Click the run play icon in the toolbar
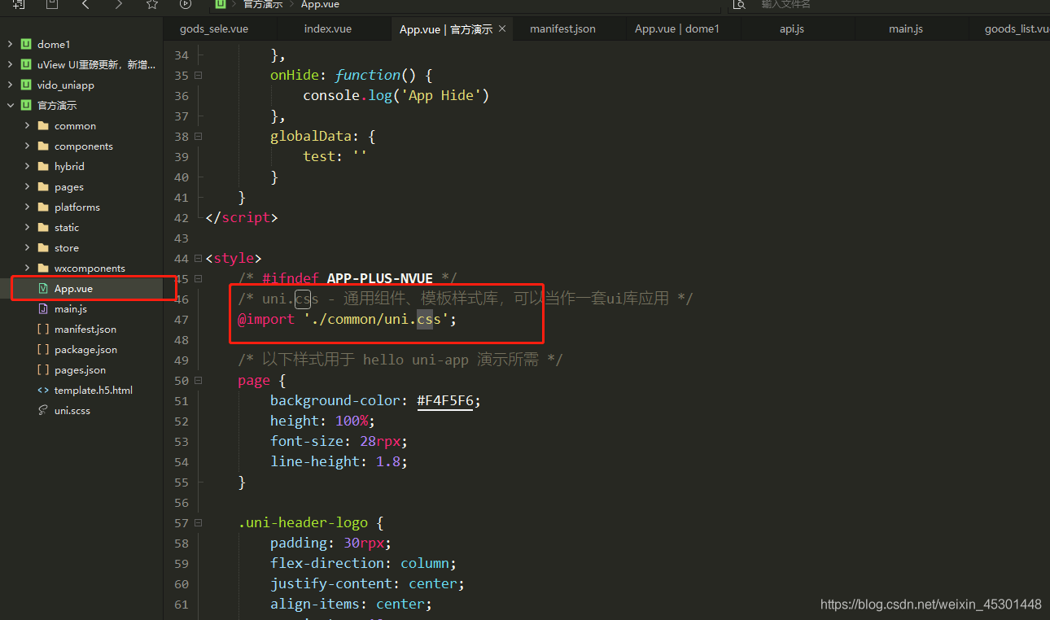1050x620 pixels. (x=185, y=4)
